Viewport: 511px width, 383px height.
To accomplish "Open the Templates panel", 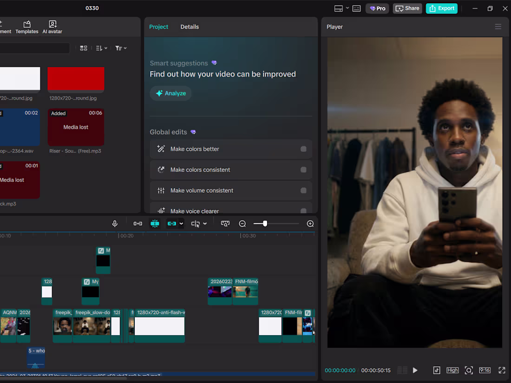I will tap(27, 27).
